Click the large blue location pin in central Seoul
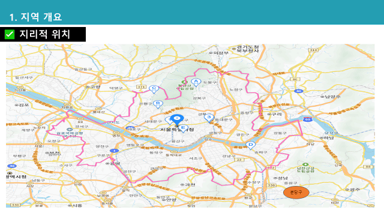This screenshot has height=216, width=384. click(x=177, y=120)
